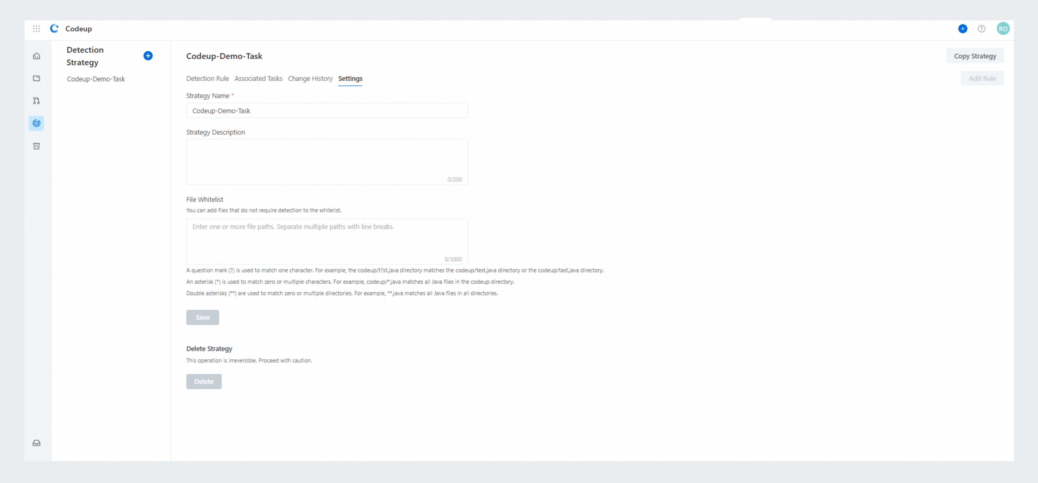Viewport: 1038px width, 483px height.
Task: Open the repositories folder icon in sidebar
Action: [x=36, y=78]
